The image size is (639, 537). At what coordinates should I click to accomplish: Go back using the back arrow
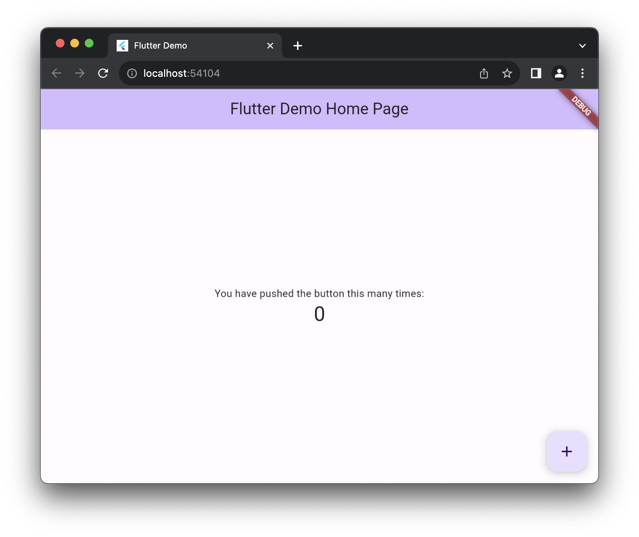pyautogui.click(x=57, y=73)
